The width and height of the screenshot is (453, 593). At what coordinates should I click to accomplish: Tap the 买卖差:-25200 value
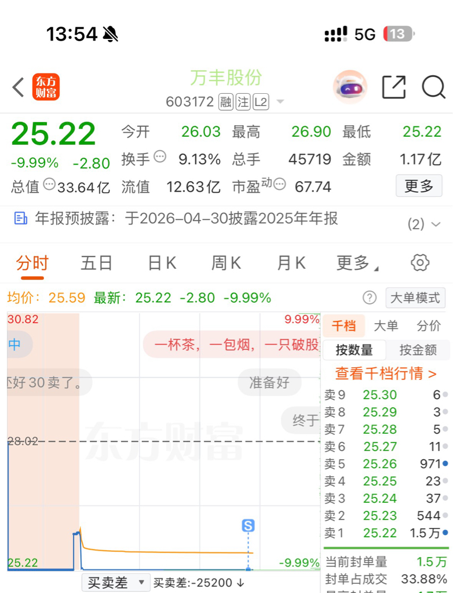199,583
